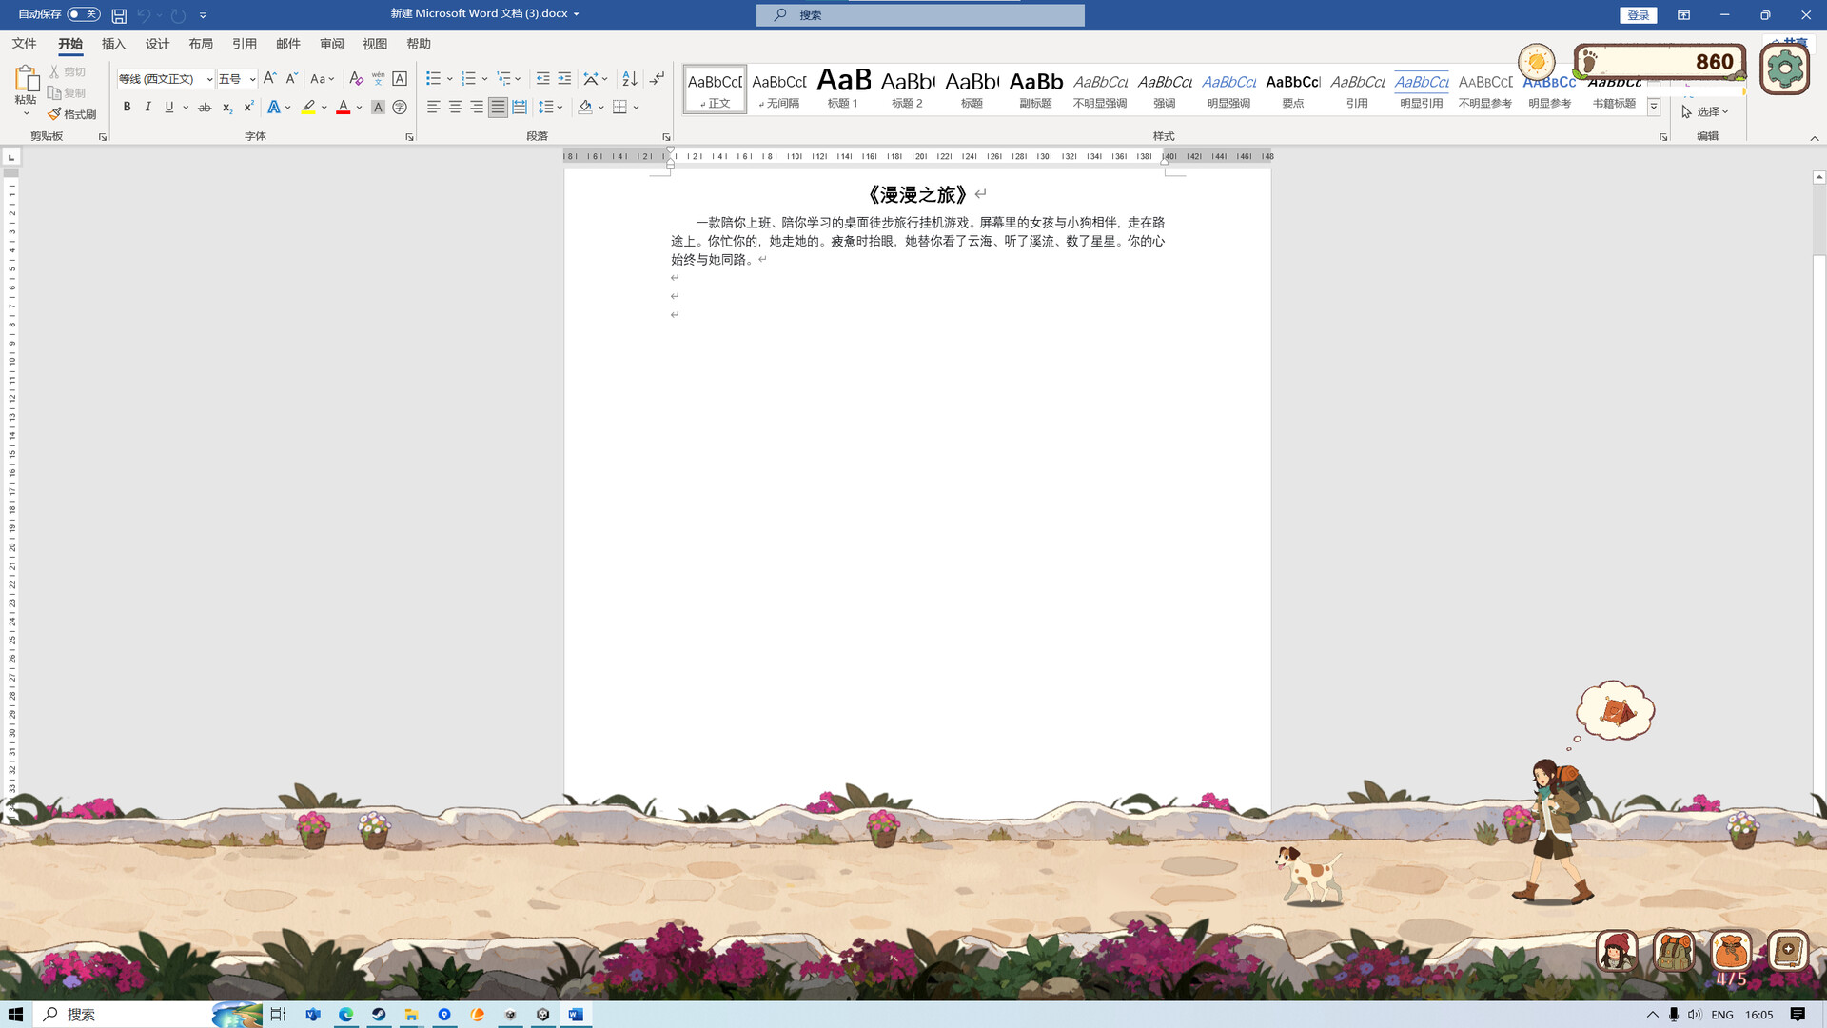Click the Paste clipboard icon
1827x1028 pixels.
[x=26, y=79]
